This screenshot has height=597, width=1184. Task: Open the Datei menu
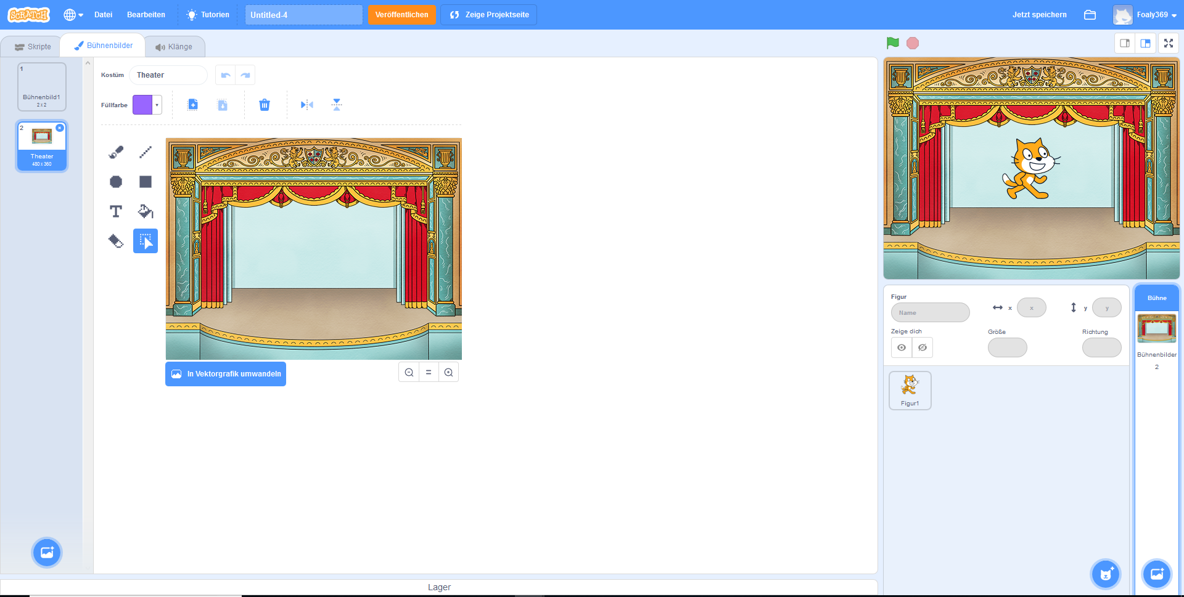coord(103,15)
